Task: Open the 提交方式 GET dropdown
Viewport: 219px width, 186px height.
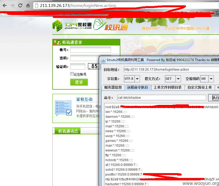Action: coord(173,79)
